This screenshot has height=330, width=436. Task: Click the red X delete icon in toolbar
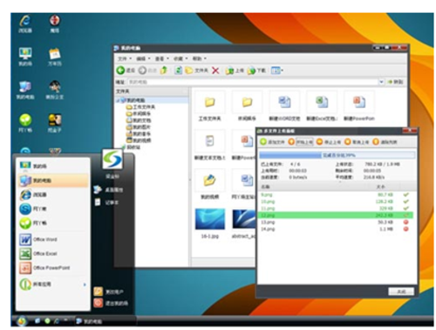pyautogui.click(x=215, y=71)
